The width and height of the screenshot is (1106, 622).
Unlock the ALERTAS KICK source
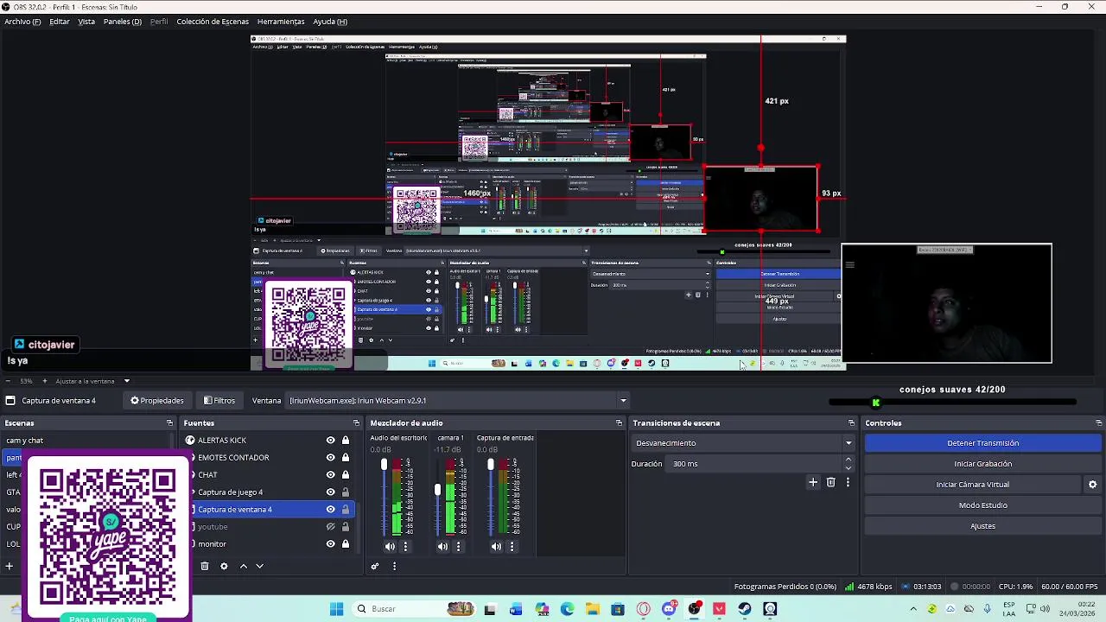(346, 441)
